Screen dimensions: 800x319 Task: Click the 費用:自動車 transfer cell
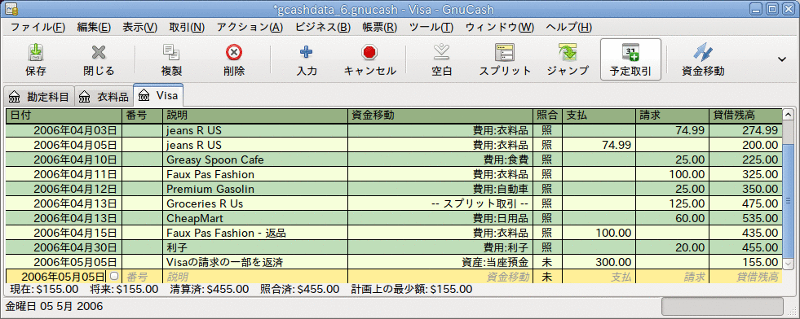point(440,190)
